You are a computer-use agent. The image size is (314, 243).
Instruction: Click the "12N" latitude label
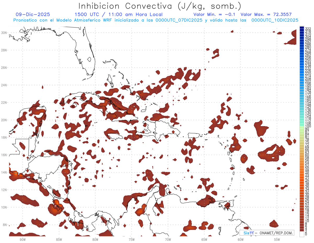[4, 190]
